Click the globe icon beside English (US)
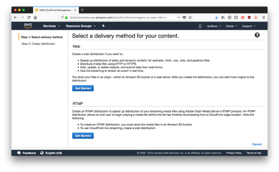 (x=42, y=153)
